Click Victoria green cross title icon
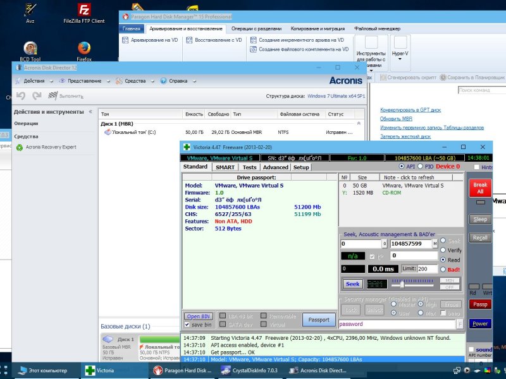 click(x=187, y=147)
